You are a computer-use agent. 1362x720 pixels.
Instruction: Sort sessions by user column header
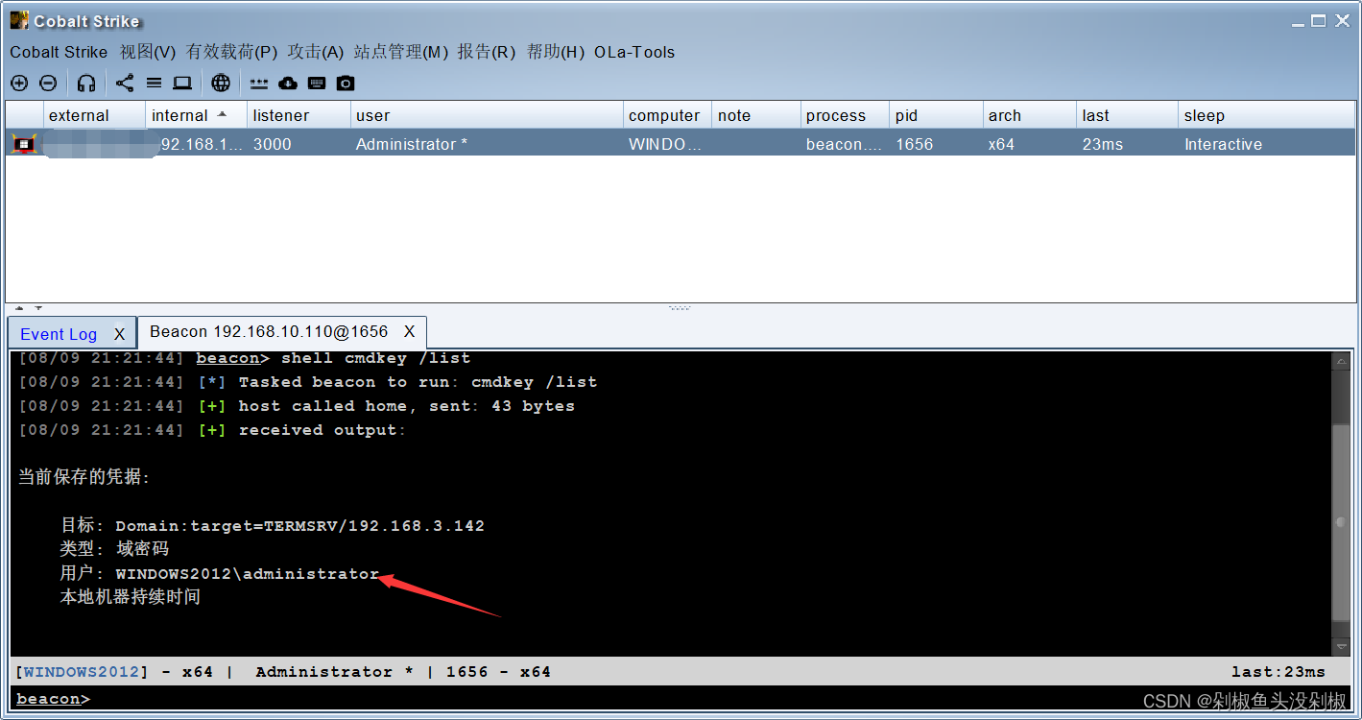[x=487, y=115]
